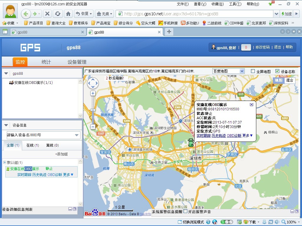Close the second gps88 browser tab

coord(159,32)
